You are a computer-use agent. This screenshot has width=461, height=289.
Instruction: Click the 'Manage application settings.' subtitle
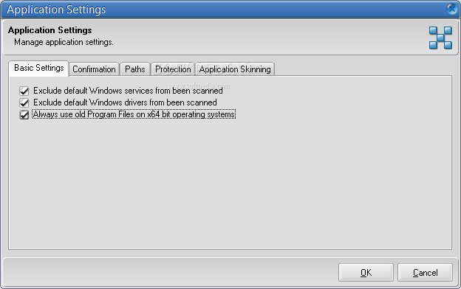coord(64,42)
